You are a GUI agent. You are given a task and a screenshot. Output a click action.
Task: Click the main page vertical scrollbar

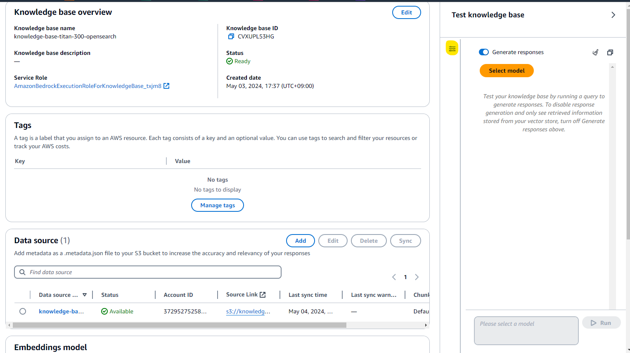coord(628,124)
